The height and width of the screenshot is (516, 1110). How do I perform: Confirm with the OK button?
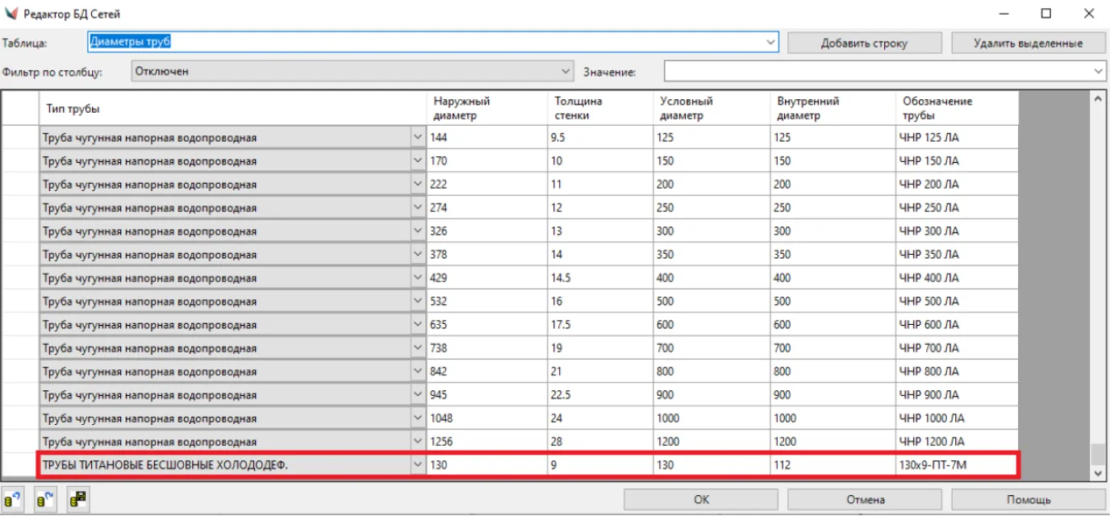pyautogui.click(x=701, y=499)
